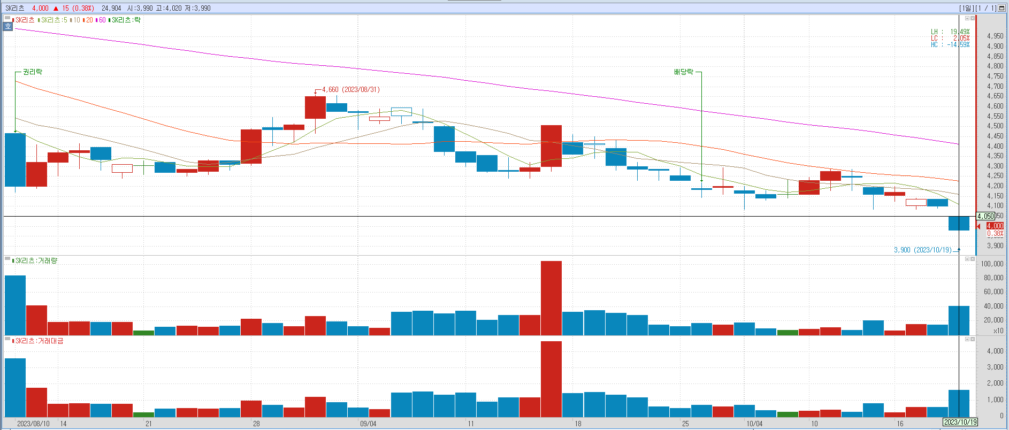This screenshot has width=1009, height=430.
Task: Select the 20-day moving average legend
Action: (x=88, y=20)
